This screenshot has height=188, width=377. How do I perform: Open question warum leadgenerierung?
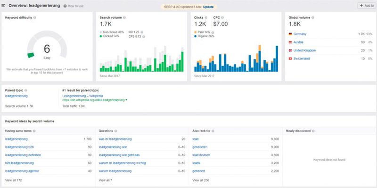(x=115, y=171)
